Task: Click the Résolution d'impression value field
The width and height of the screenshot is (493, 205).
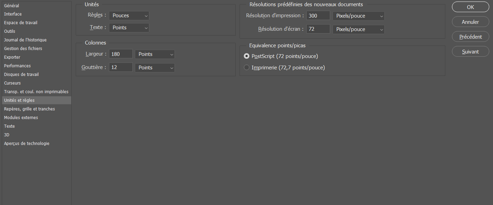Action: tap(318, 16)
